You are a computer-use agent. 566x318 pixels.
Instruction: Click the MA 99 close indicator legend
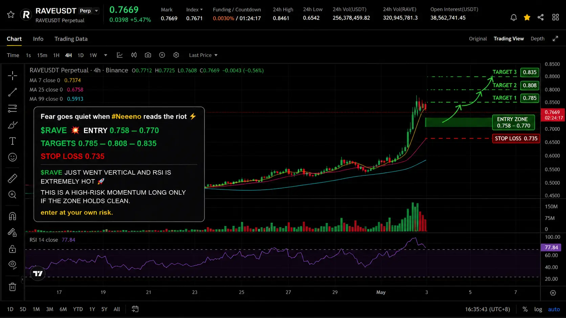pyautogui.click(x=57, y=99)
